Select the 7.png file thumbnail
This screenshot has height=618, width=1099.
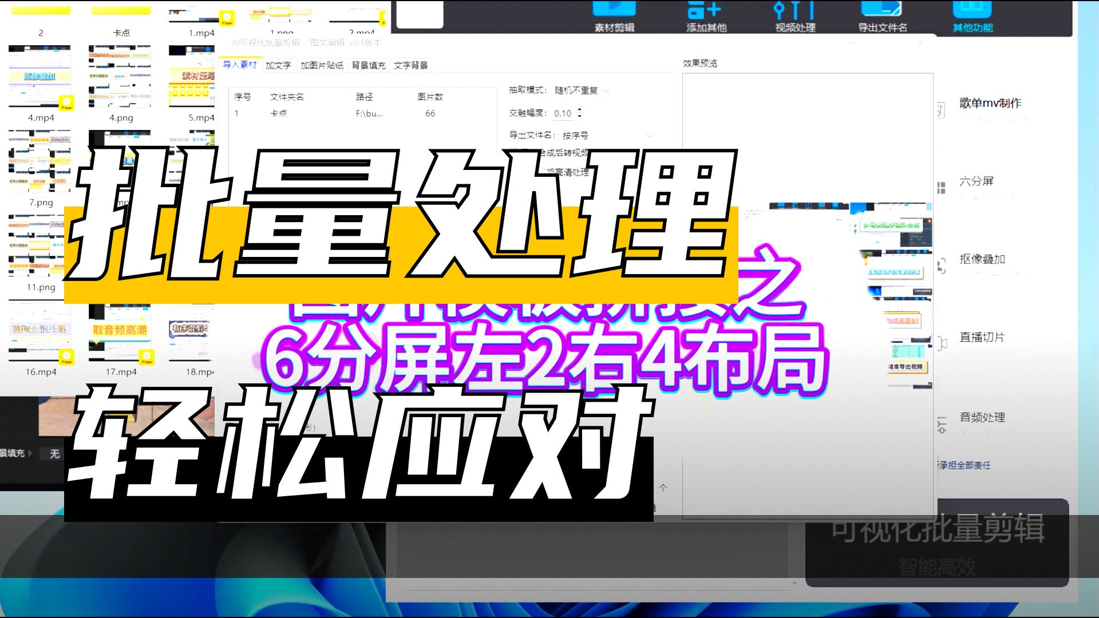pos(40,161)
